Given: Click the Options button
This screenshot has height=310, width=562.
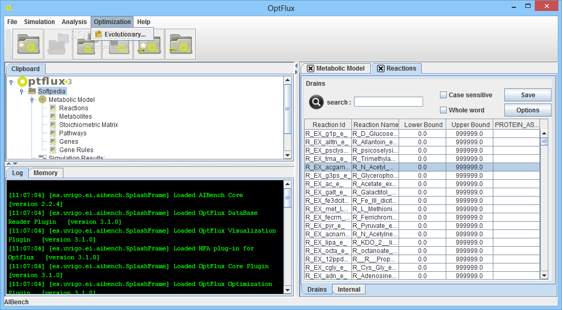Looking at the screenshot, I should click(x=527, y=110).
